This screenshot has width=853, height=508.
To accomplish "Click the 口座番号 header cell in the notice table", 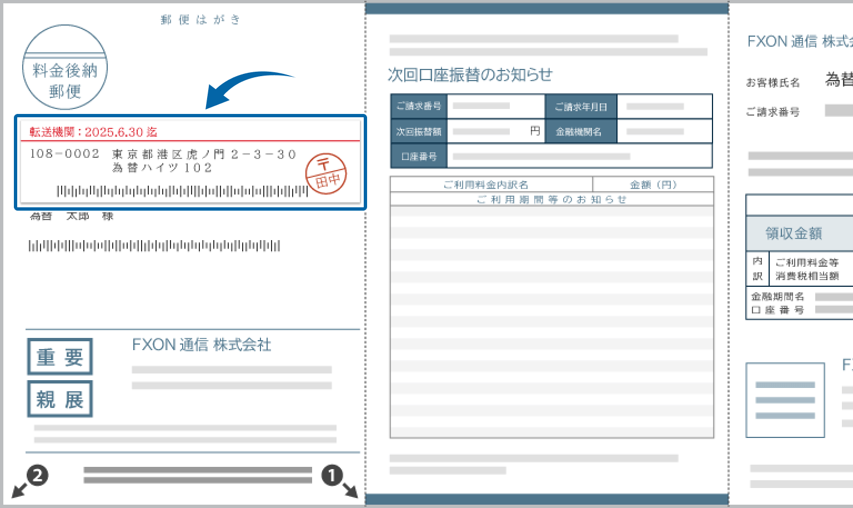I will (x=419, y=157).
